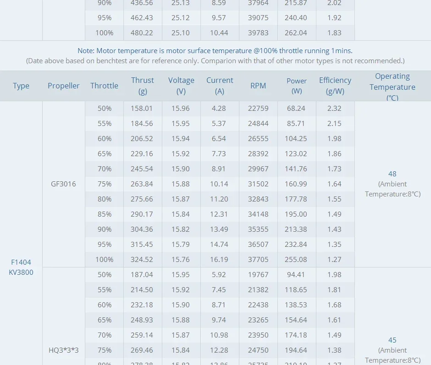Click the Efficiency (g/W) column header

pos(335,86)
